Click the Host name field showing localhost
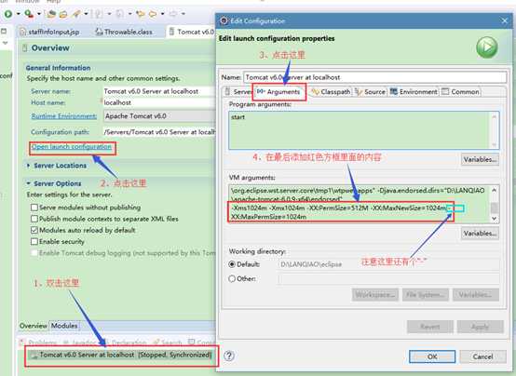This screenshot has width=516, height=376. [159, 102]
